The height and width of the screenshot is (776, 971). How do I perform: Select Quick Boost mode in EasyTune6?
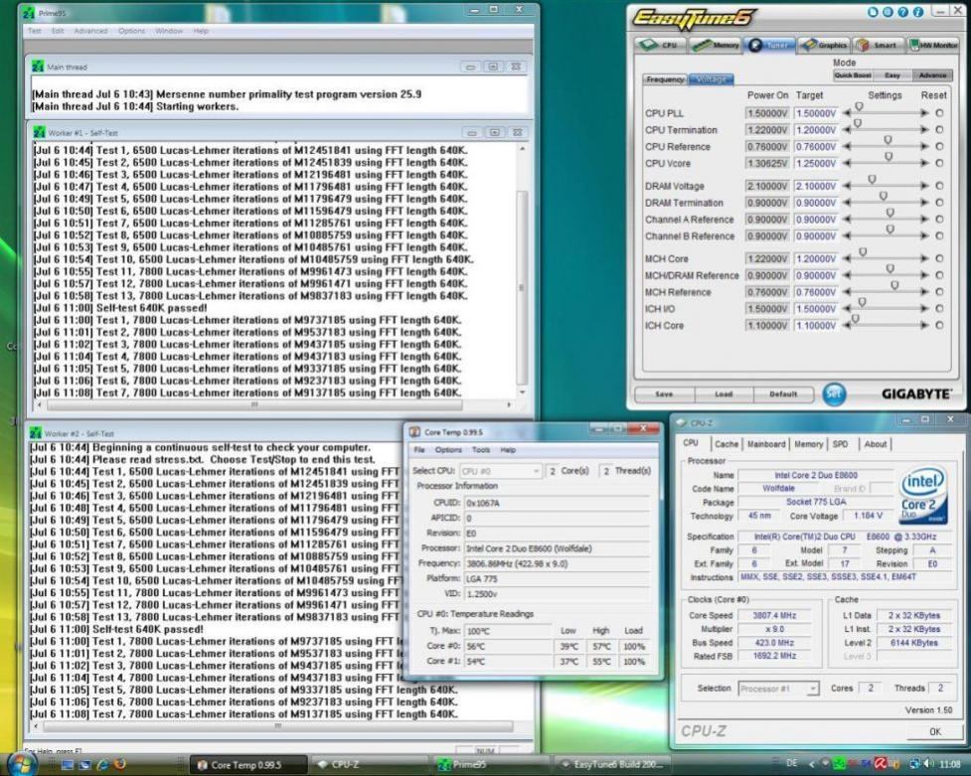853,75
